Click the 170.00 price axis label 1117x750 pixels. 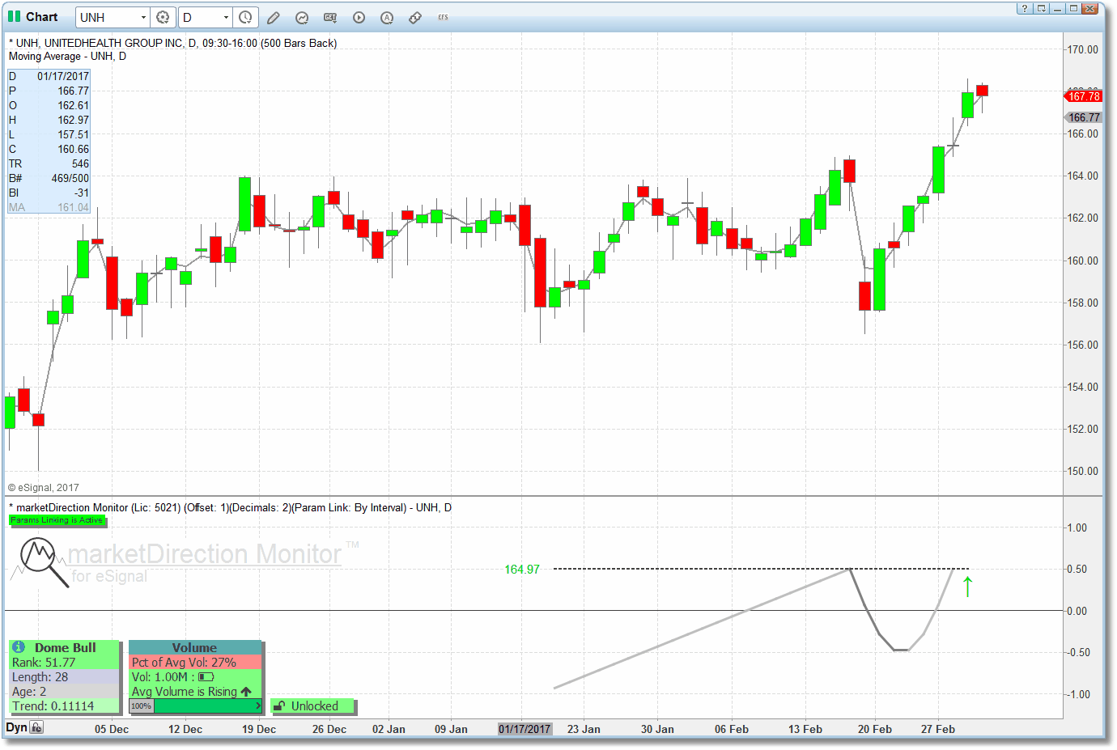tap(1083, 49)
